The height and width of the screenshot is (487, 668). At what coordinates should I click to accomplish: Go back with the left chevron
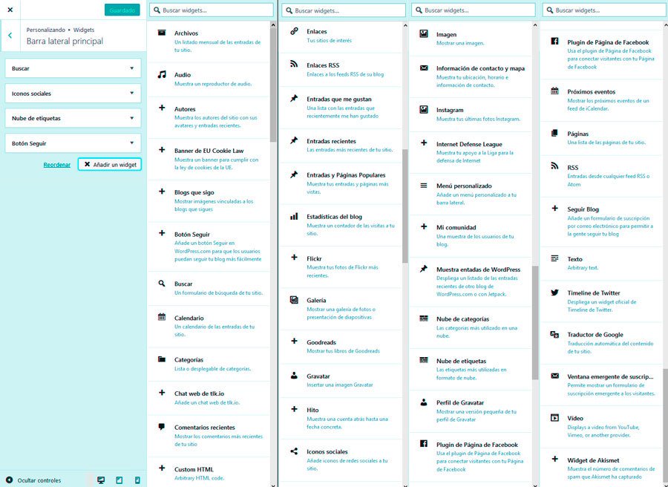(10, 36)
